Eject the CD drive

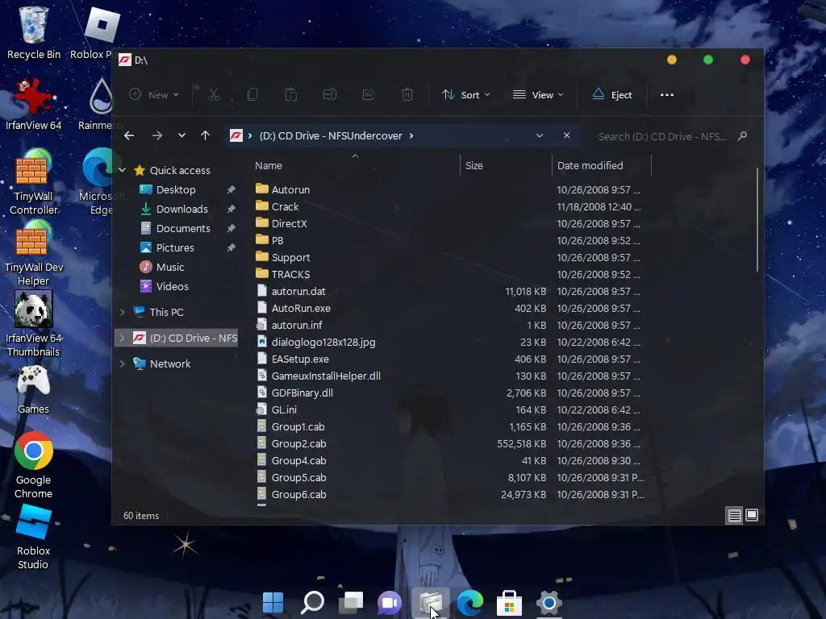612,95
